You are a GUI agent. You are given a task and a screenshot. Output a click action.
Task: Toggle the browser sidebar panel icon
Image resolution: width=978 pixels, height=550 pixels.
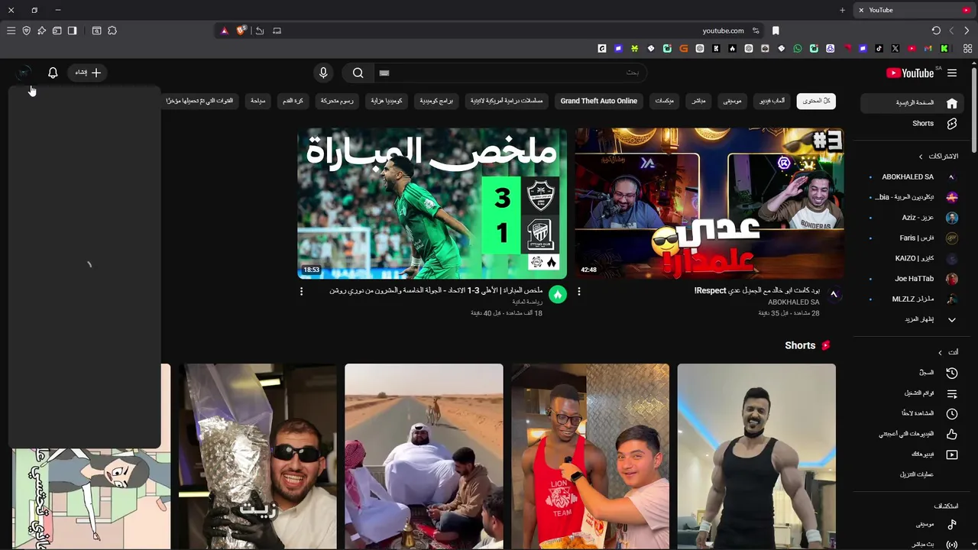pyautogui.click(x=72, y=31)
